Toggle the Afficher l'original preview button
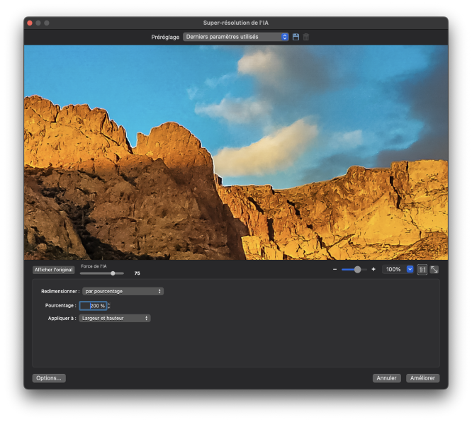472x422 pixels. [53, 270]
